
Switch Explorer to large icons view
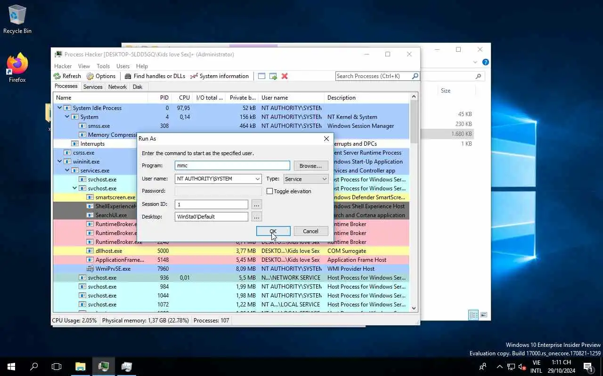484,315
